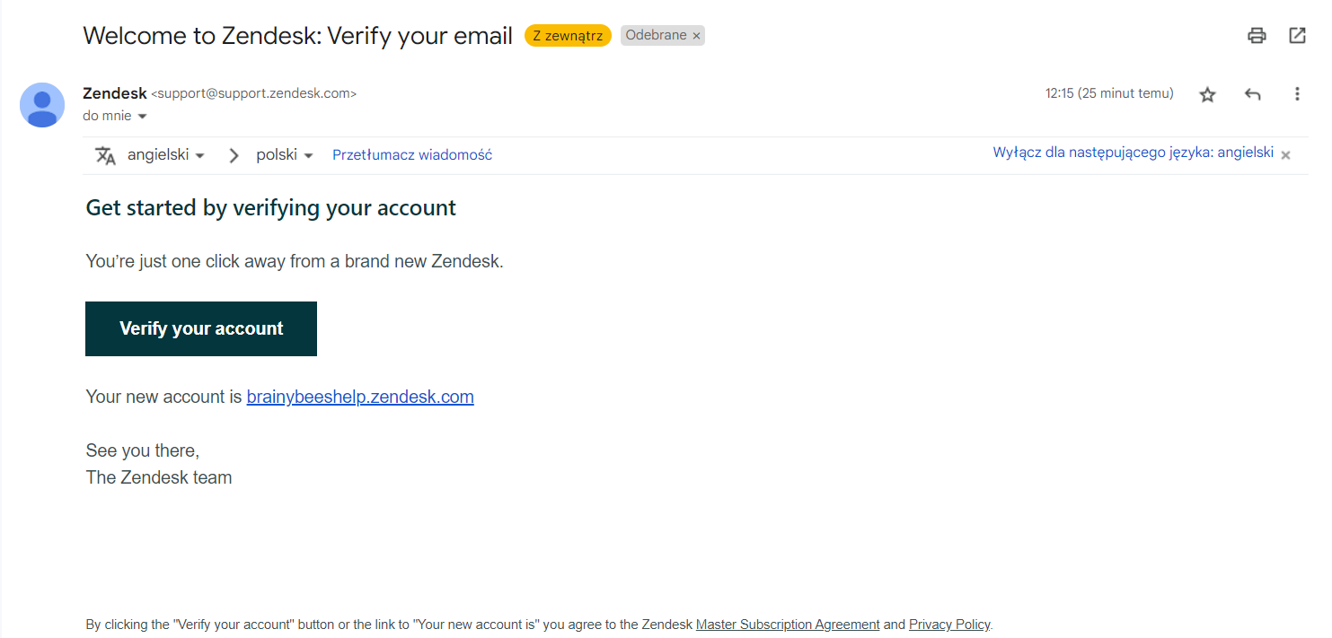The width and height of the screenshot is (1332, 638).
Task: Open the Master Subscription Agreement link
Action: click(x=788, y=625)
